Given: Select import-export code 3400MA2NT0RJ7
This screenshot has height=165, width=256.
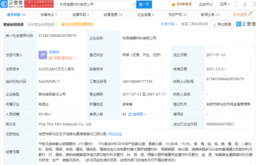Looking at the screenshot, I should tap(220, 124).
